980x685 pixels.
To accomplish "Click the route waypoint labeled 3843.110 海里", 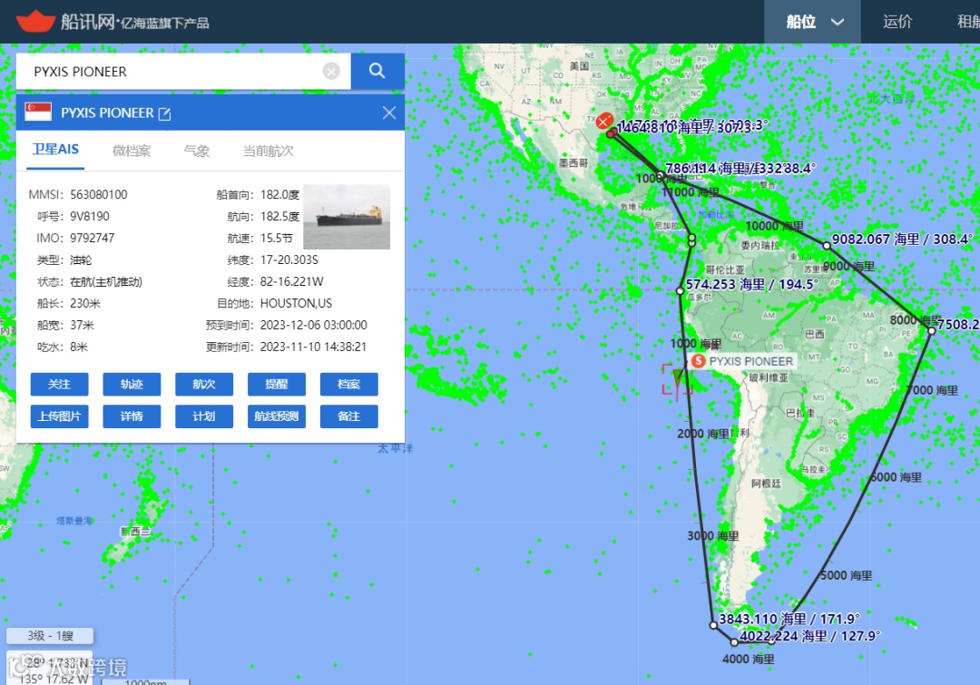I will coord(713,624).
